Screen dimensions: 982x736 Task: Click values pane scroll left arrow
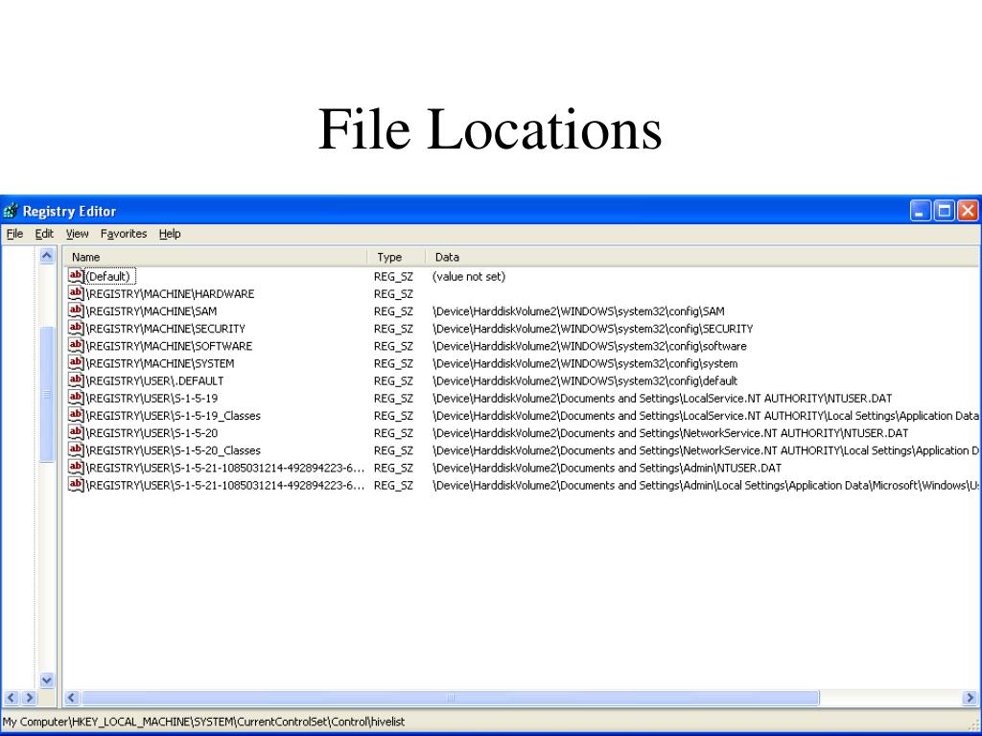[x=72, y=698]
